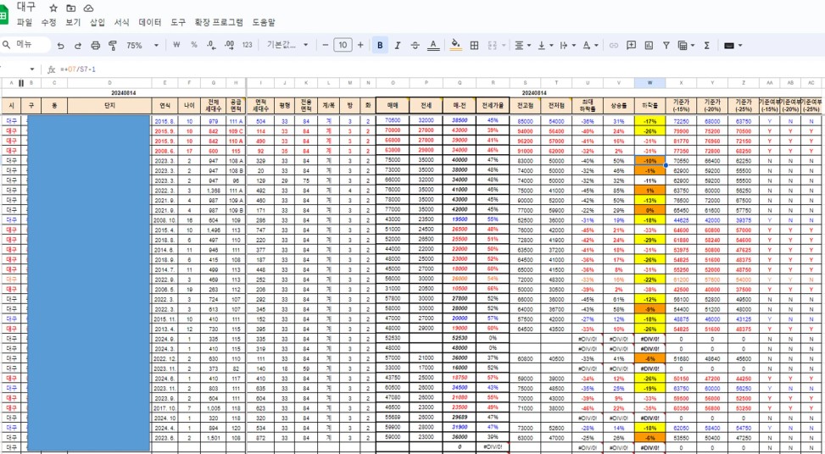Screen dimensions: 825x454
Task: Activate the paint format roller
Action: pos(112,46)
